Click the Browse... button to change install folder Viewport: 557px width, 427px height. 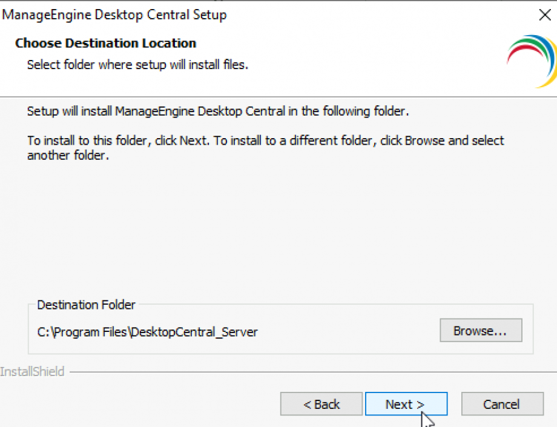(480, 330)
